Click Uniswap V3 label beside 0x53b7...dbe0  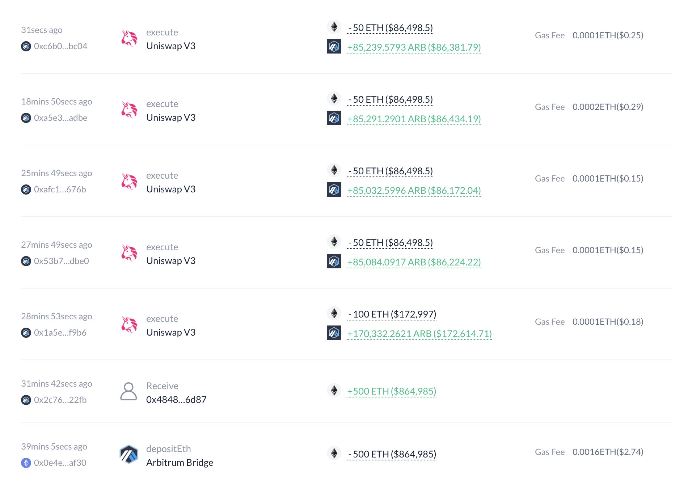[171, 261]
